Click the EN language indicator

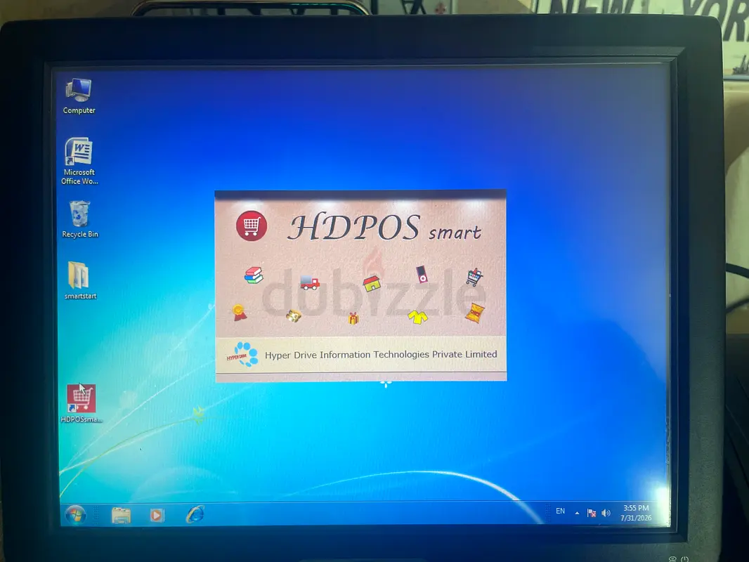(560, 511)
